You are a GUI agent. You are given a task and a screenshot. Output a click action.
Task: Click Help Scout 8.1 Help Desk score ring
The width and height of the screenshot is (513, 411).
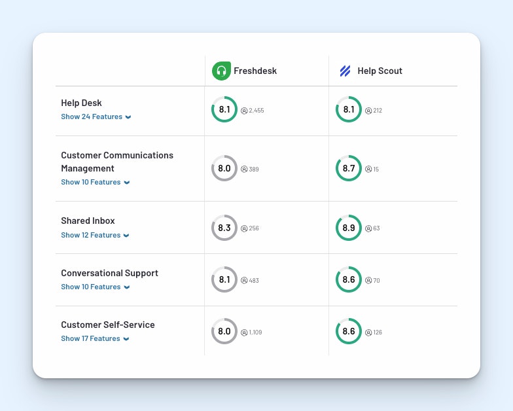pos(349,109)
